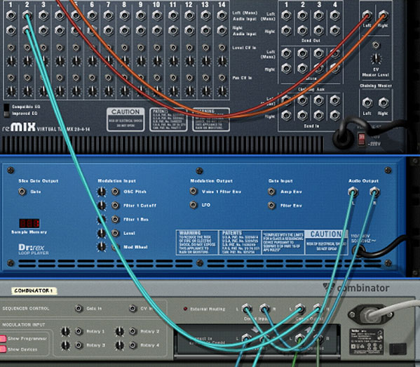Adjust mixer channel 14 Pan CV trim knob
Screen dimensions: 420x367
click(222, 91)
